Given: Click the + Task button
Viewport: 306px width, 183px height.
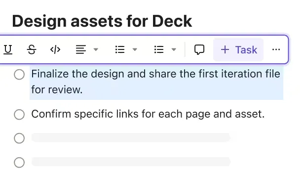Looking at the screenshot, I should click(238, 49).
